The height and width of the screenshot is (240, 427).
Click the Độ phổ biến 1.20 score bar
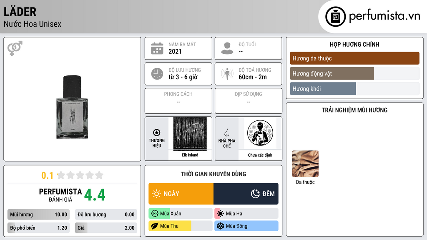39,228
